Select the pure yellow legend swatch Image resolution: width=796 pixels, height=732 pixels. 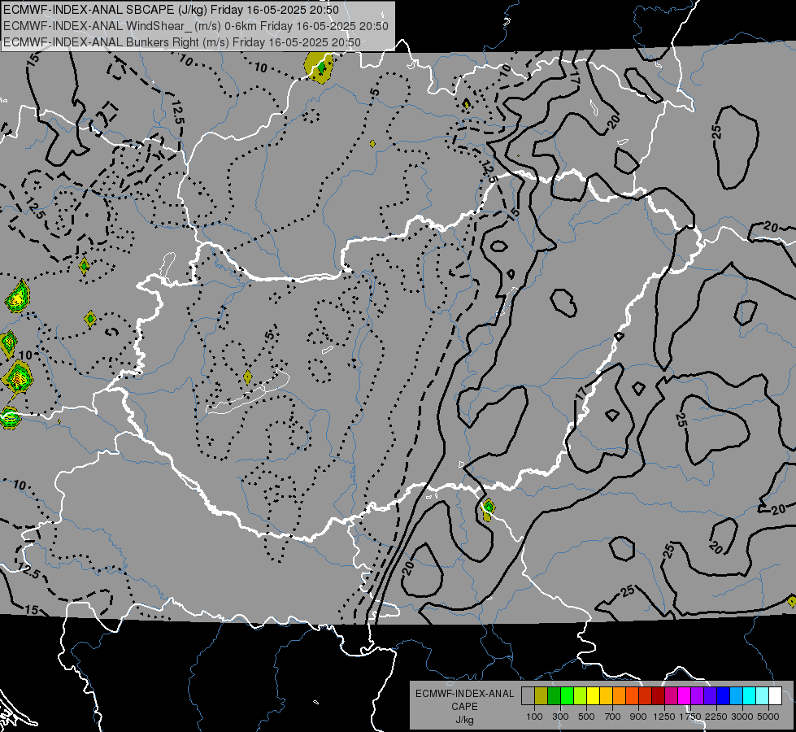(593, 696)
